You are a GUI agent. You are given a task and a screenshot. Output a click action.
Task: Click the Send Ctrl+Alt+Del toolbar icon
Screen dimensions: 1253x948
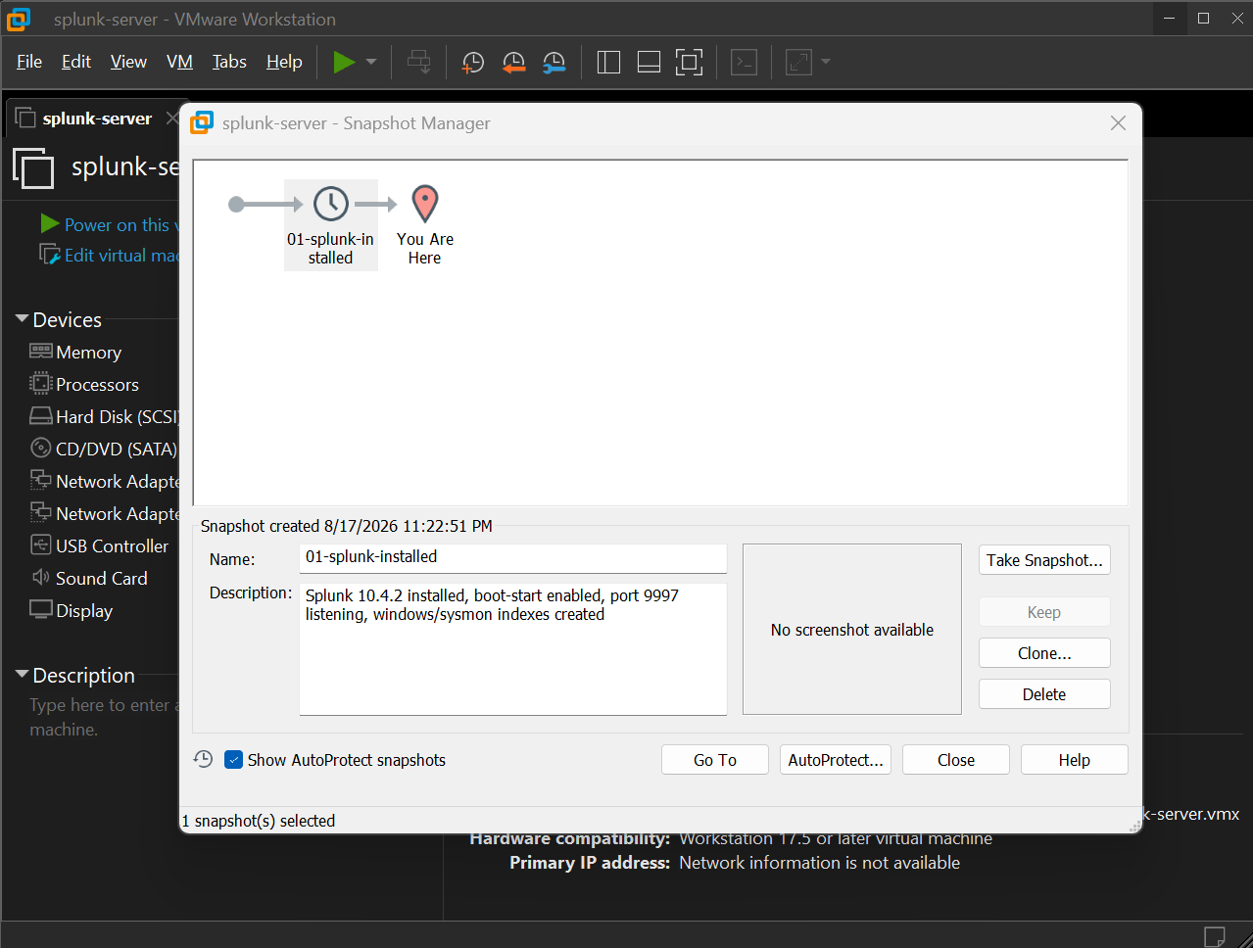tap(419, 62)
